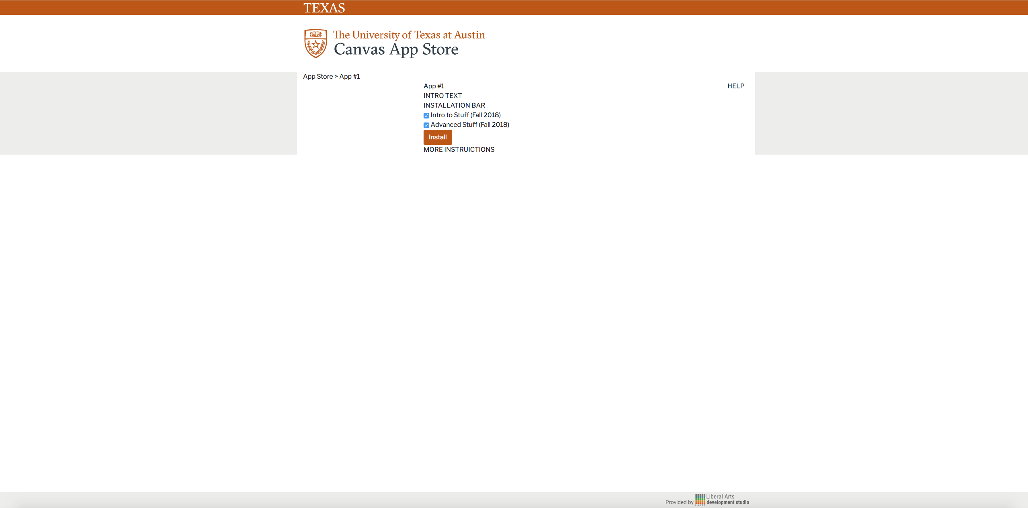1028x508 pixels.
Task: Click the HELP text
Action: 736,86
